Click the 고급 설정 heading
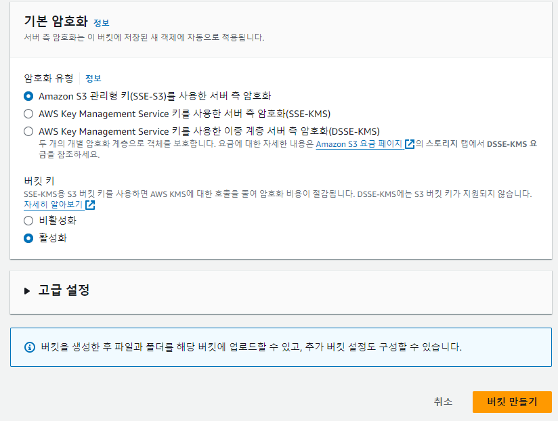 [x=64, y=290]
